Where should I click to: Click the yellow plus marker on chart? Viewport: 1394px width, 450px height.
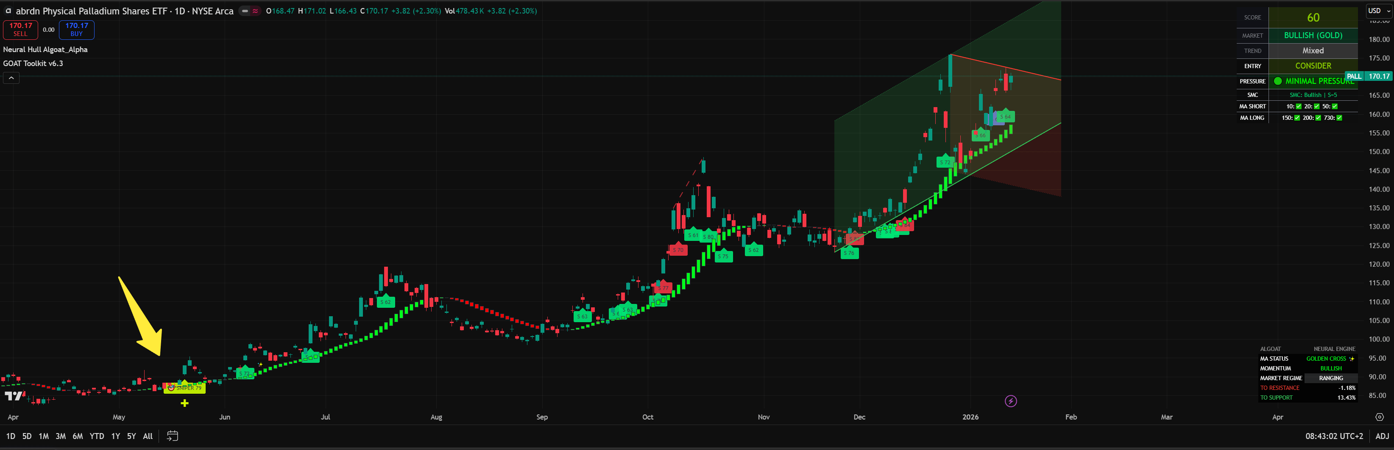(x=184, y=403)
